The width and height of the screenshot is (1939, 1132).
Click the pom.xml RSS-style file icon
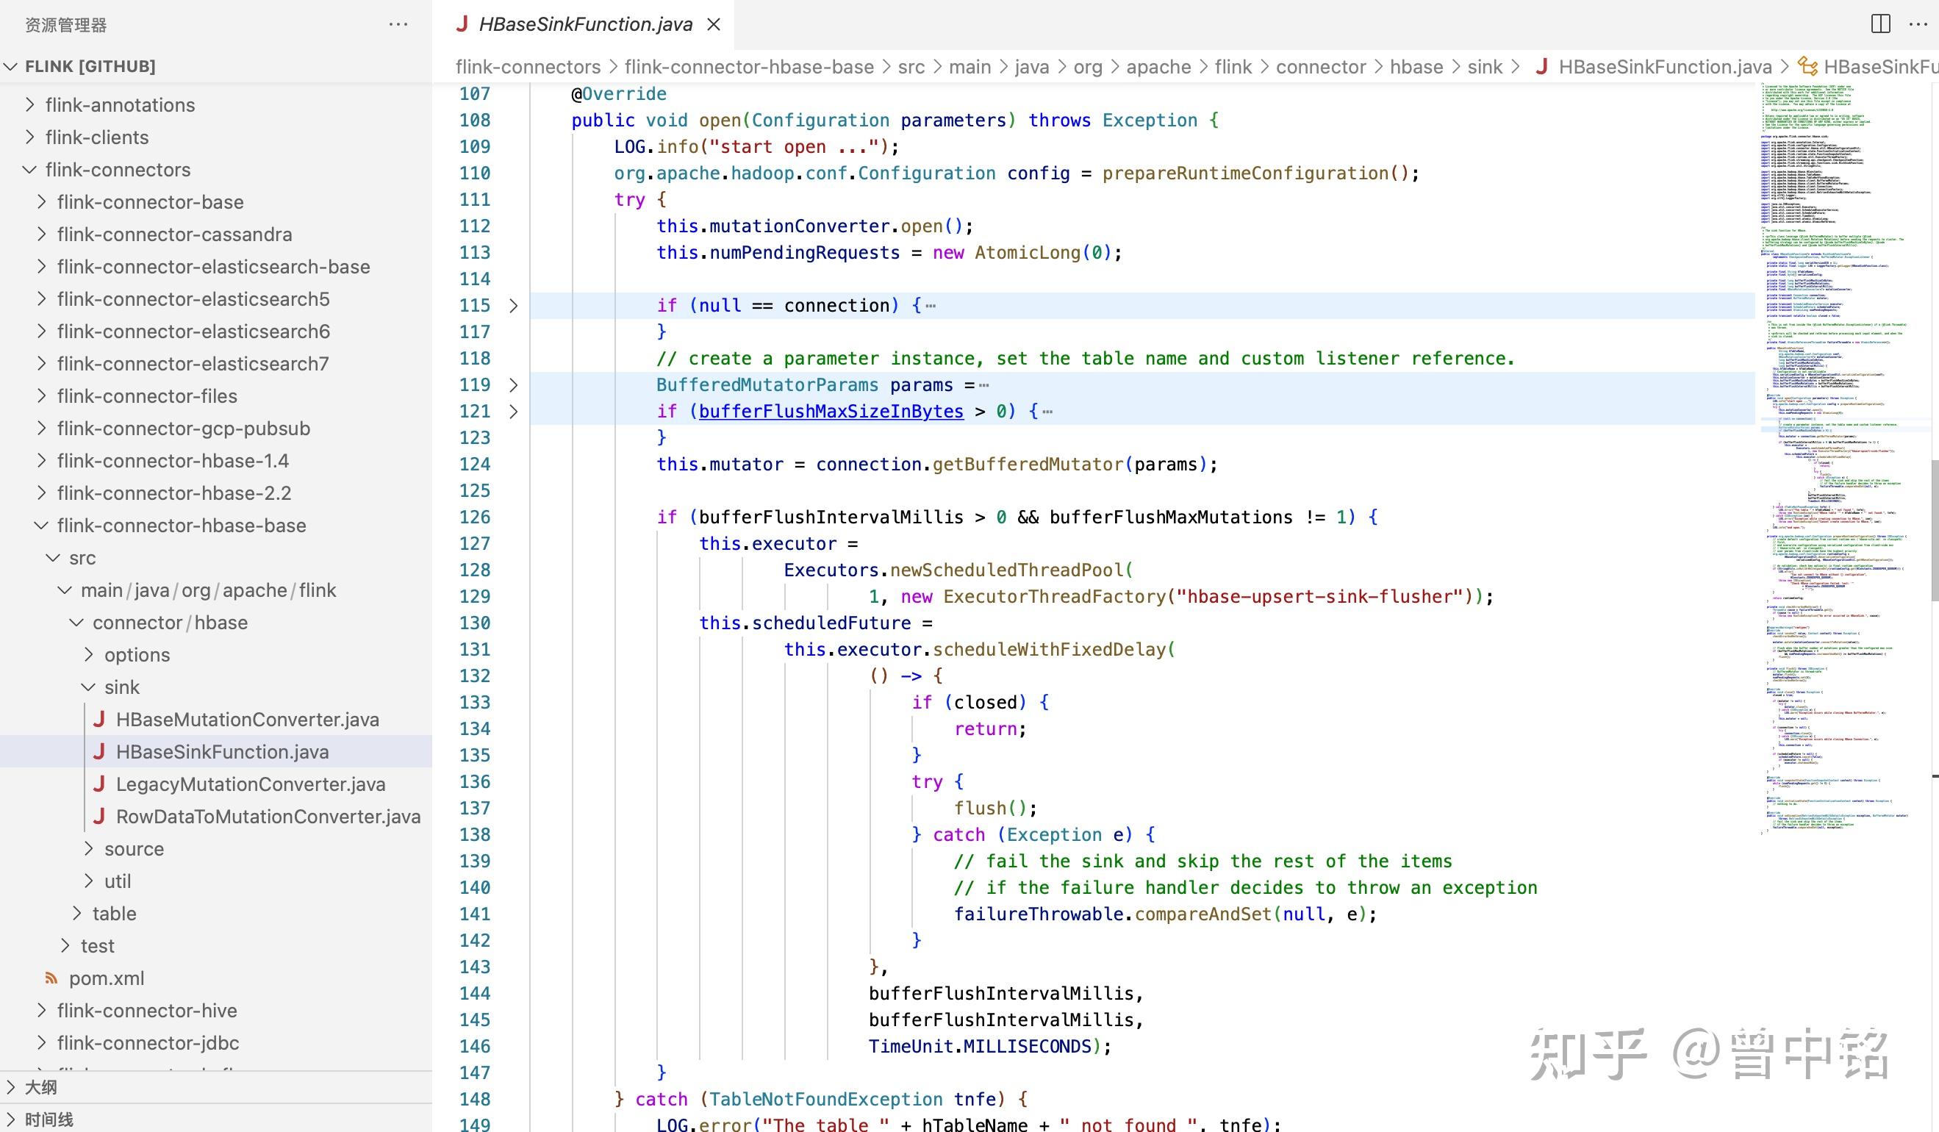tap(51, 978)
